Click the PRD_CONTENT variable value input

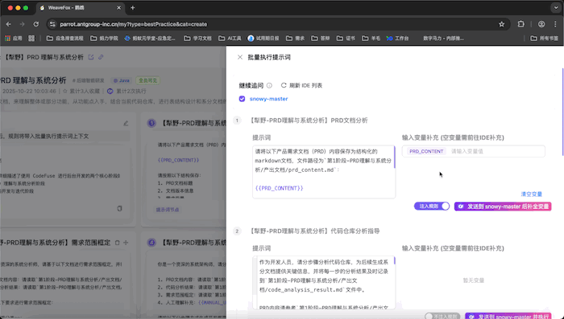click(x=496, y=151)
